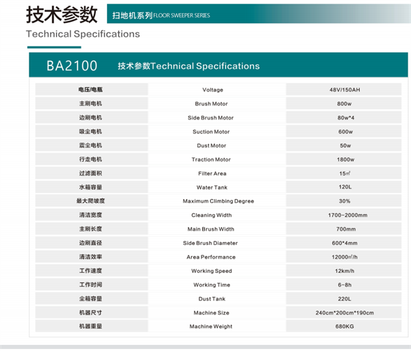
Task: Click the 'Cleaning Width' label
Action: coord(211,215)
